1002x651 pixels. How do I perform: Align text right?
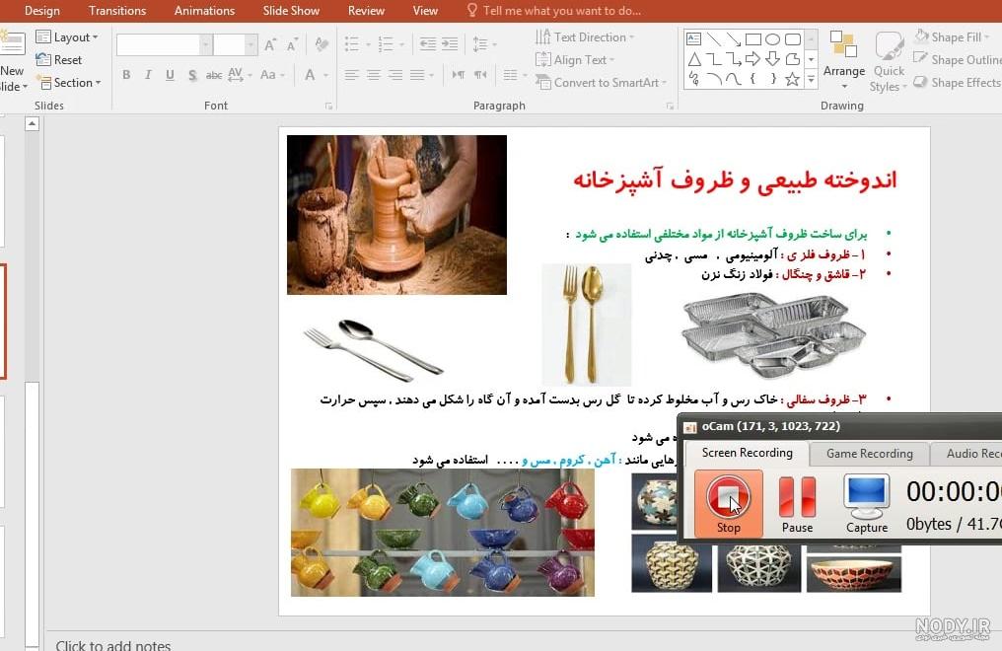[x=395, y=75]
